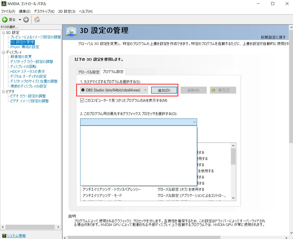The width and height of the screenshot is (293, 239).
Task: Collapse the ビデオ tree node
Action: 3,92
